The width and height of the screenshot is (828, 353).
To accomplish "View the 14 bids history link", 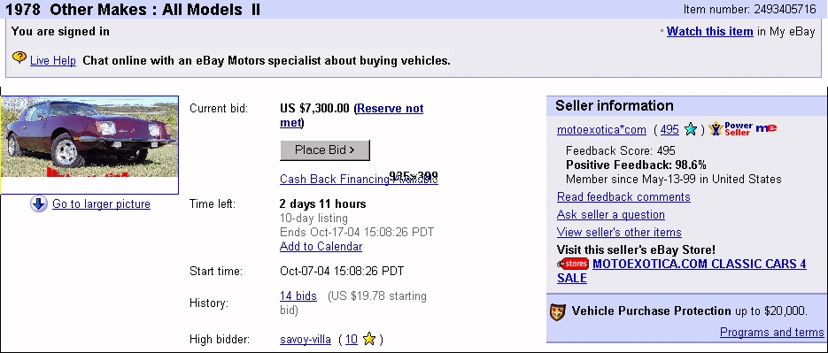I will pyautogui.click(x=298, y=296).
